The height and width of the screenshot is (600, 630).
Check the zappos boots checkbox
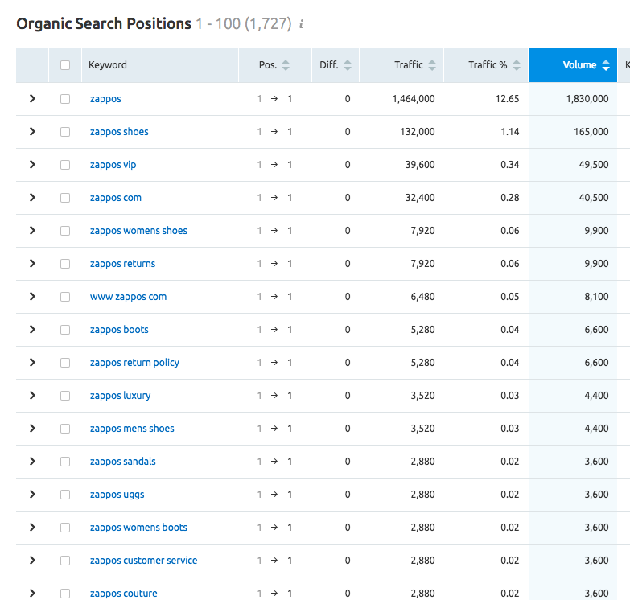(65, 329)
